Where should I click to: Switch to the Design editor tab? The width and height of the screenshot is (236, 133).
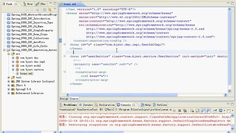(x=64, y=99)
